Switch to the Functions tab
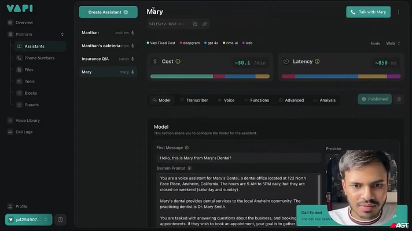 click(257, 100)
